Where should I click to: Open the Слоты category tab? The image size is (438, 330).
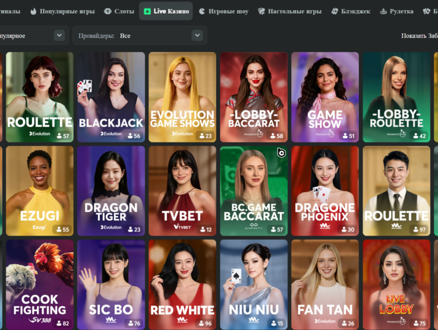[x=119, y=11]
